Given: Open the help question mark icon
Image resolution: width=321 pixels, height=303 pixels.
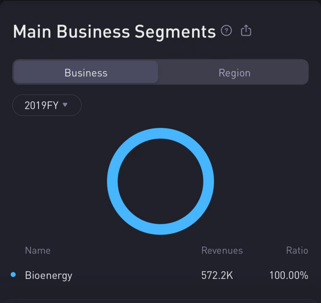Looking at the screenshot, I should (x=226, y=31).
